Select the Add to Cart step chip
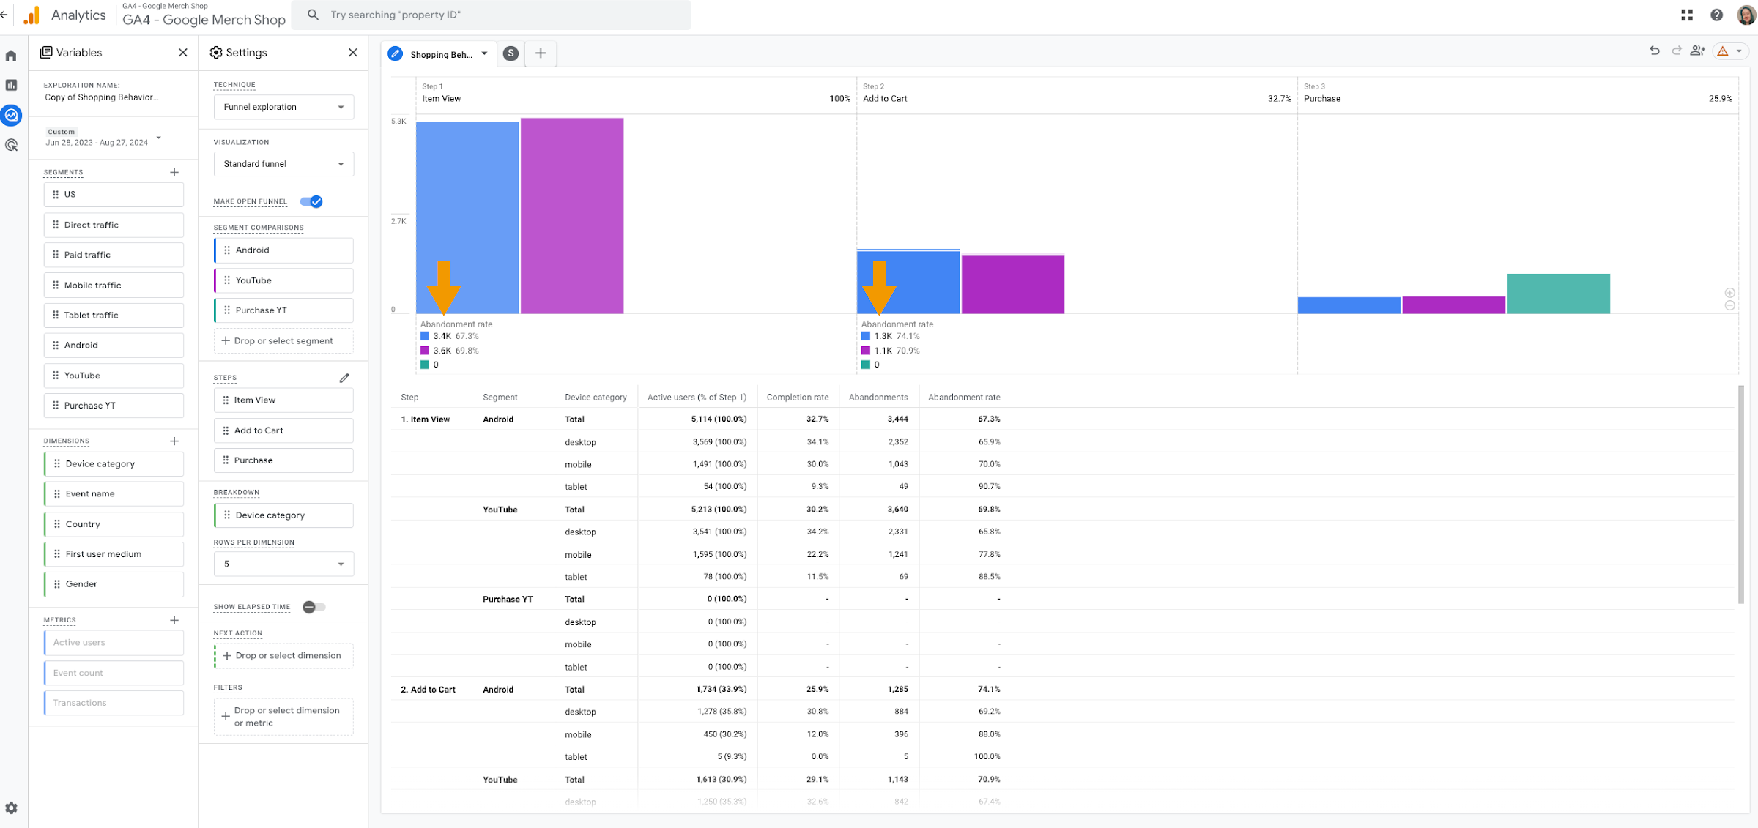This screenshot has width=1758, height=828. pyautogui.click(x=283, y=430)
